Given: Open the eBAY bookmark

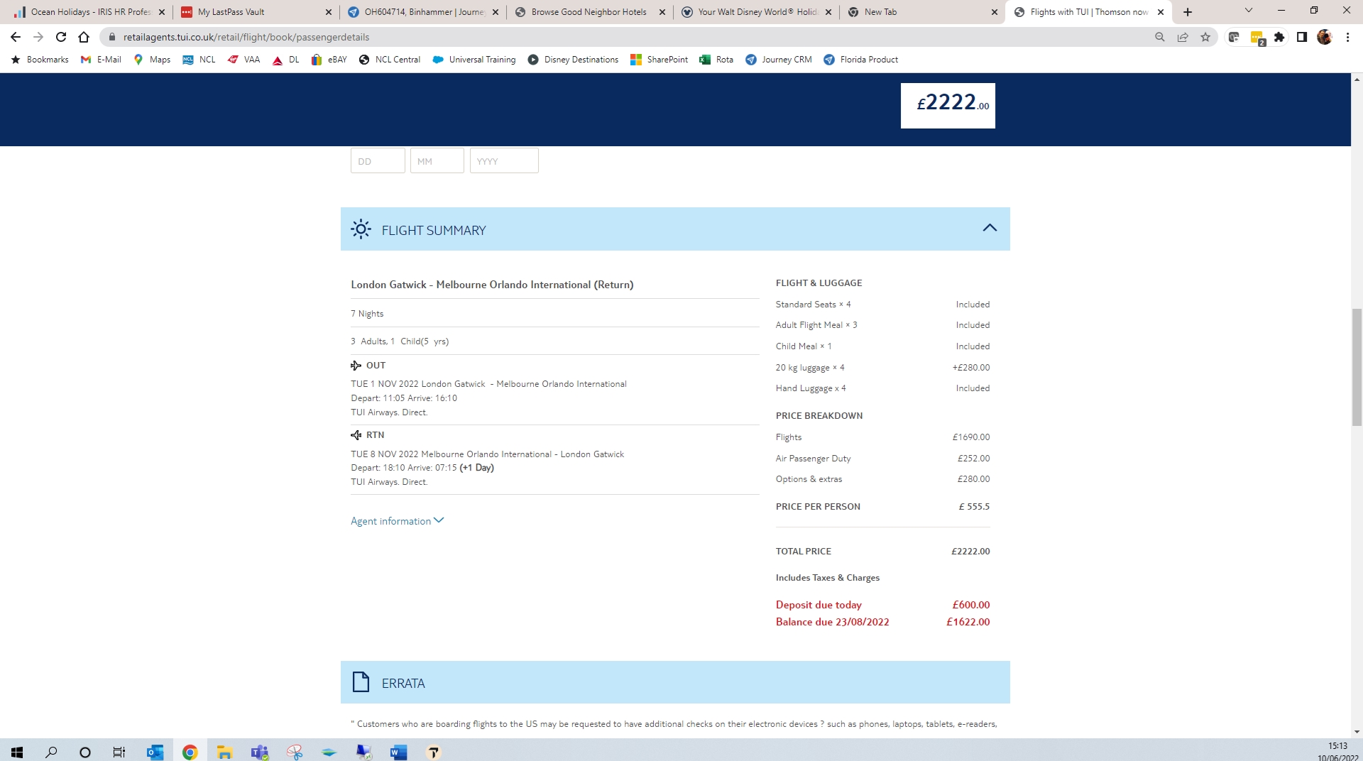Looking at the screenshot, I should (329, 60).
